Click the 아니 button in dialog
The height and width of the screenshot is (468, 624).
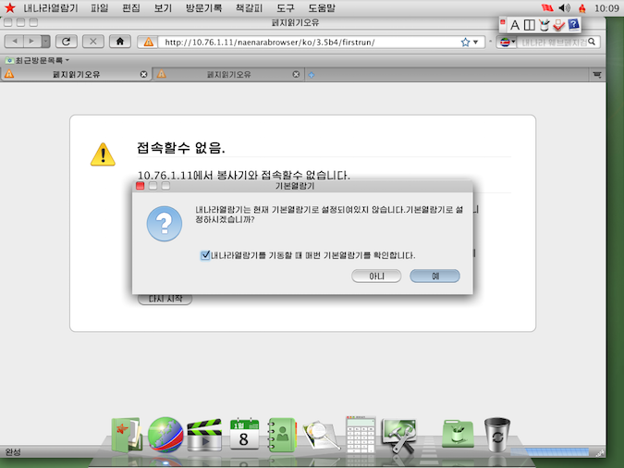click(376, 276)
